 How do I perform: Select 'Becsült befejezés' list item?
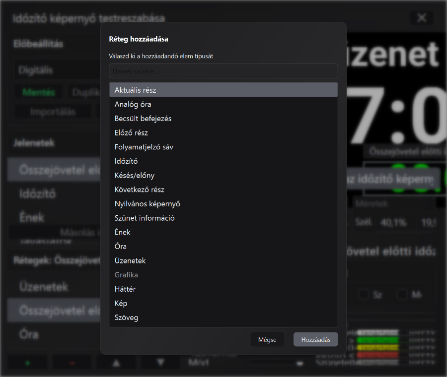click(223, 119)
